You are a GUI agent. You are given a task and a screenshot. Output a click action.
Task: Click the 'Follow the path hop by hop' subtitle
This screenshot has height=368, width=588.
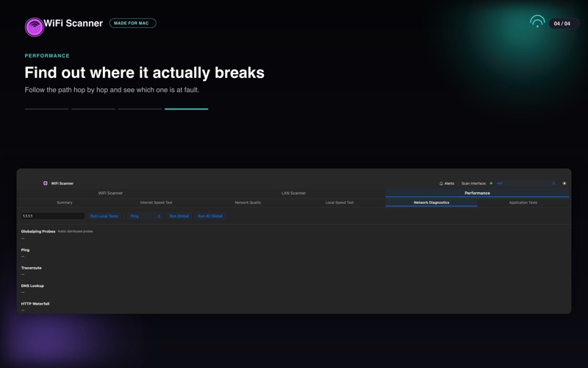112,90
